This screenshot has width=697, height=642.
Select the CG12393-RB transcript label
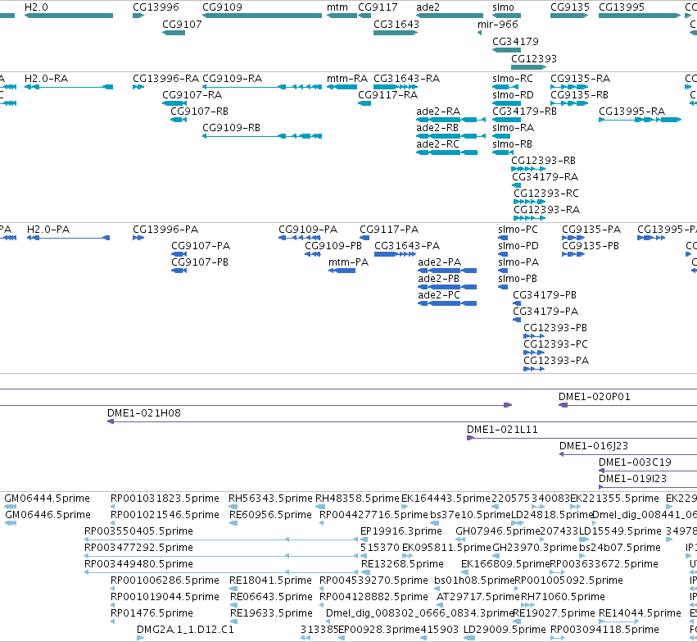(543, 160)
